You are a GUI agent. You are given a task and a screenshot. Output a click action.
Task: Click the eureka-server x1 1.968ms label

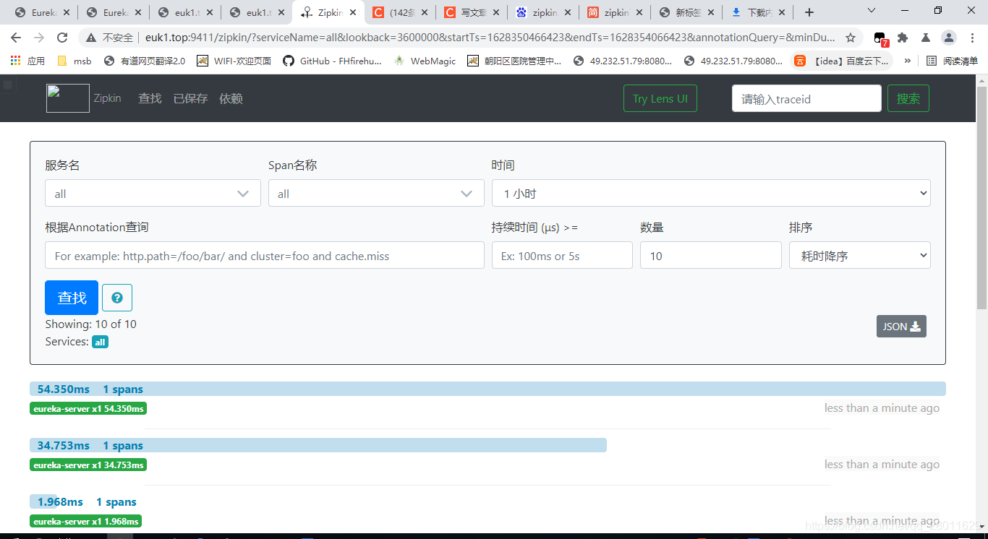(85, 521)
